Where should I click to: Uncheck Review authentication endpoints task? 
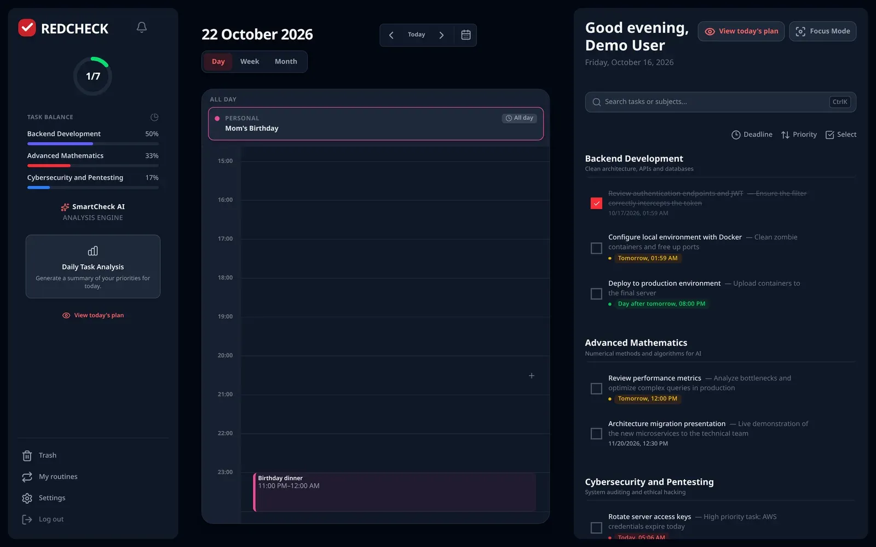tap(596, 203)
